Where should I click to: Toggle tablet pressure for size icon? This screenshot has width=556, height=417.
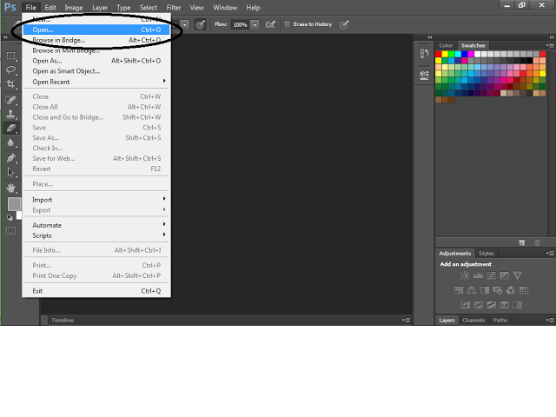click(x=344, y=24)
